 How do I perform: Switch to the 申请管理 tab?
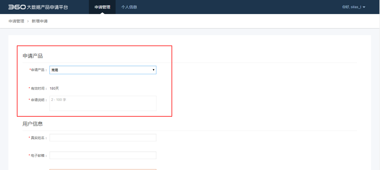point(102,7)
